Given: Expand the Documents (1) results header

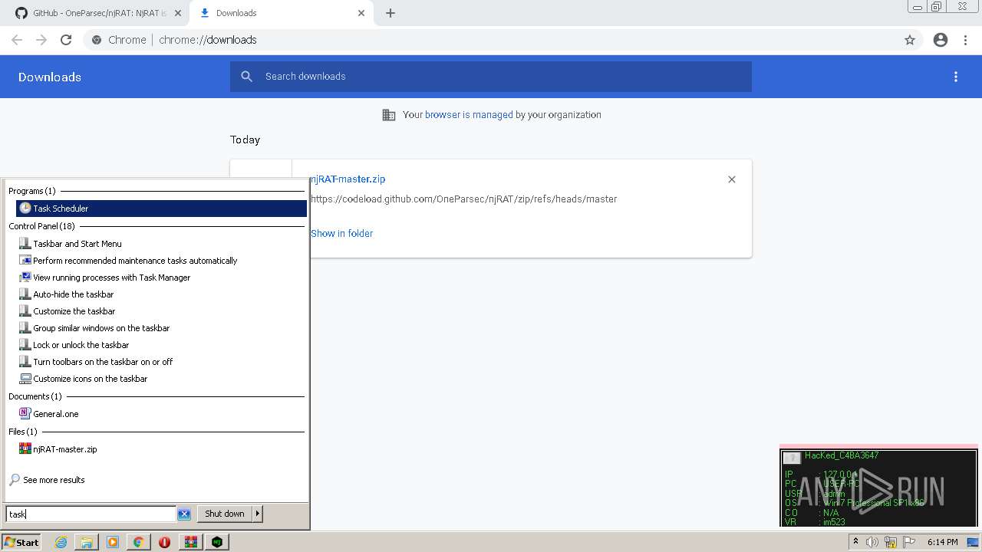Looking at the screenshot, I should (35, 396).
